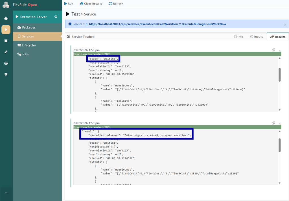Screen dimensions: 289x201
Task: Click the Execution Server header title
Action: [x=33, y=17]
